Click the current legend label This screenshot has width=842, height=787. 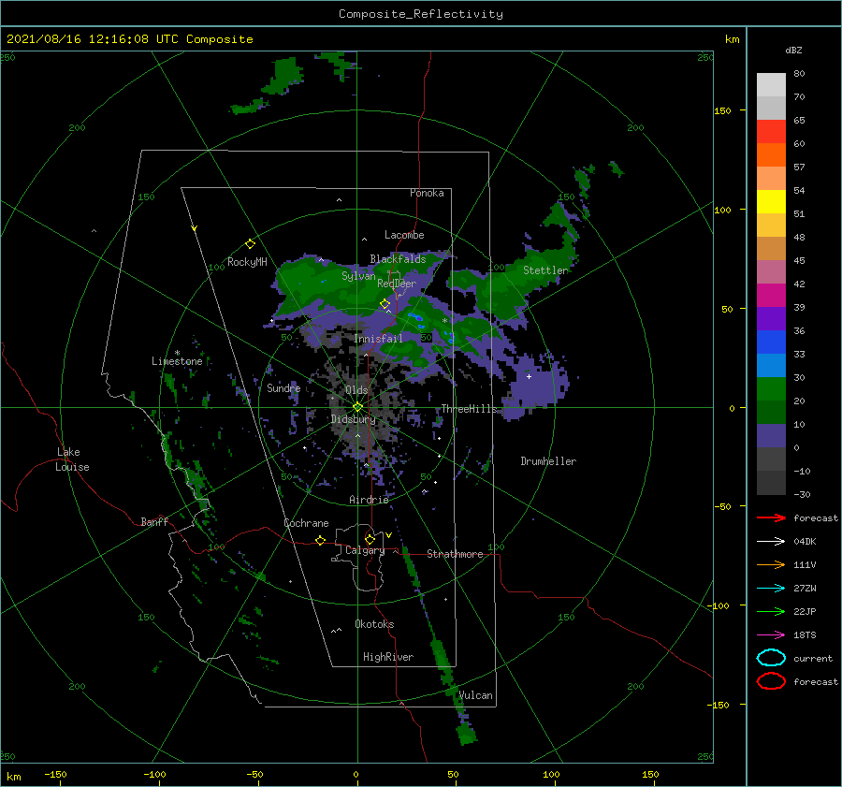pos(813,658)
